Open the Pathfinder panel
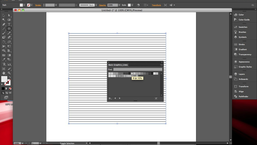 pos(243,96)
